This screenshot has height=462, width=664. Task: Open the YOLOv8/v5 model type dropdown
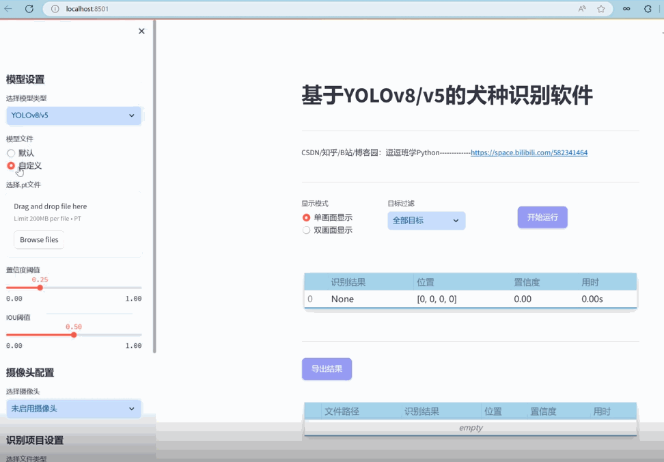pyautogui.click(x=73, y=116)
